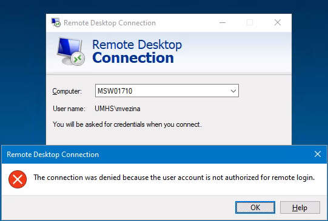This screenshot has height=221, width=328.
Task: Close the Remote Desktop Connection main window
Action: pyautogui.click(x=278, y=22)
